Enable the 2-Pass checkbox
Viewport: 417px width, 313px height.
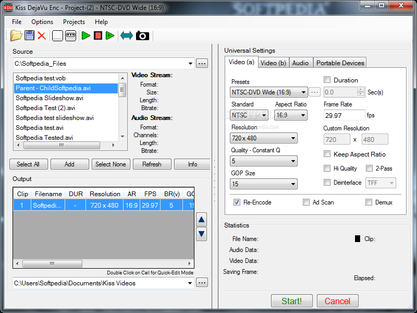369,168
